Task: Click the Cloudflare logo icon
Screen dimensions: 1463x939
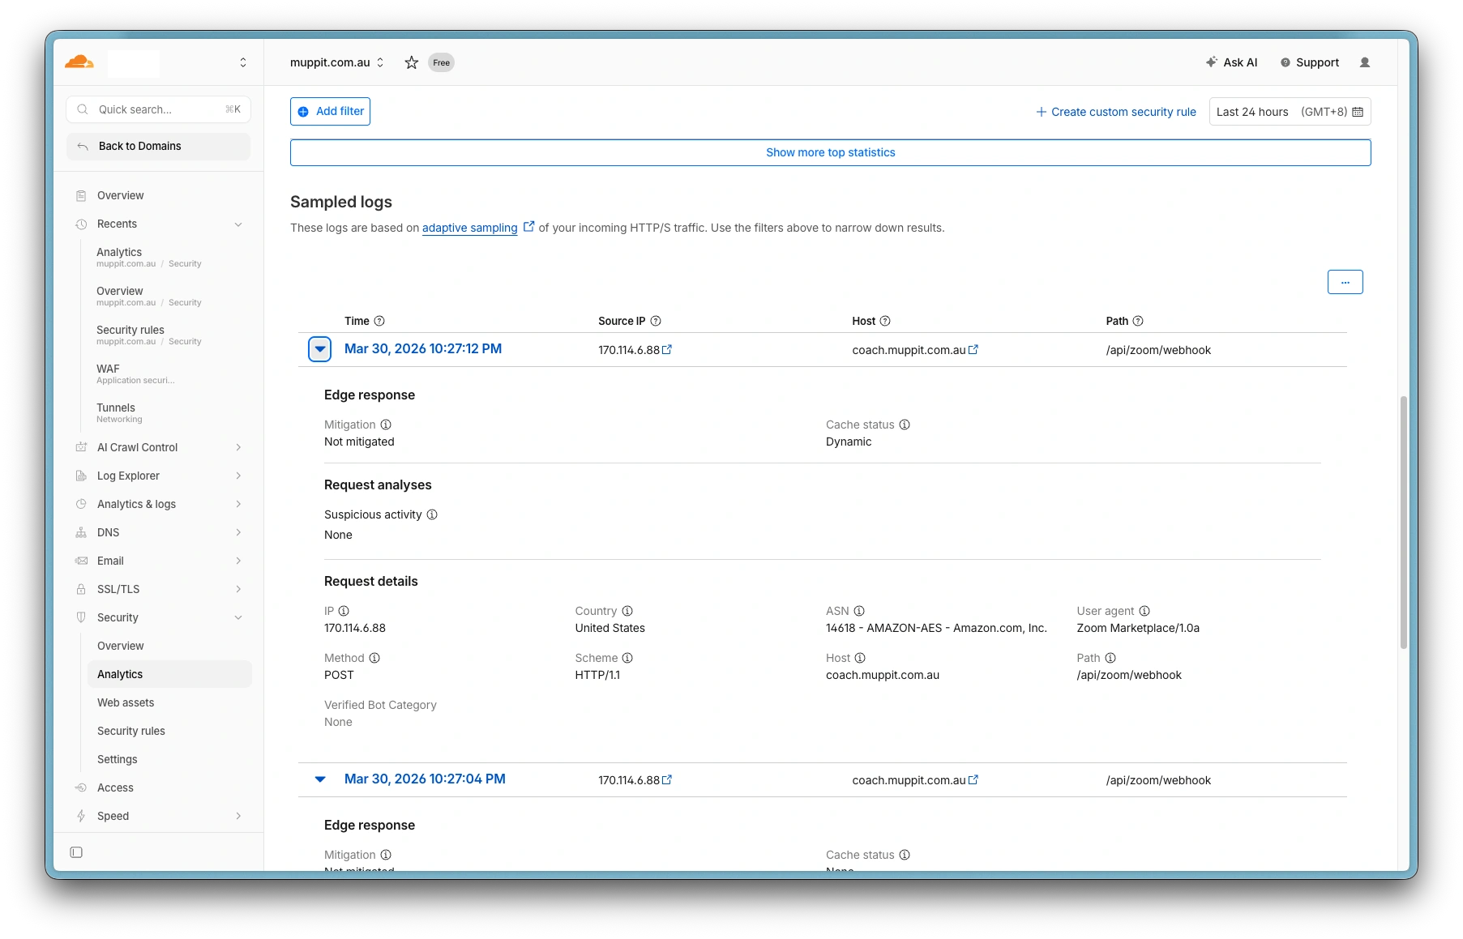Action: tap(79, 62)
